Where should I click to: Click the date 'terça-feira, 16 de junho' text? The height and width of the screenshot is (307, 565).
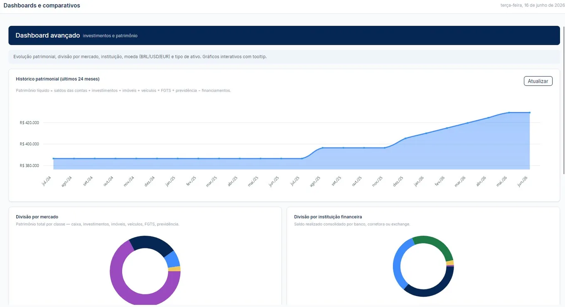(533, 5)
